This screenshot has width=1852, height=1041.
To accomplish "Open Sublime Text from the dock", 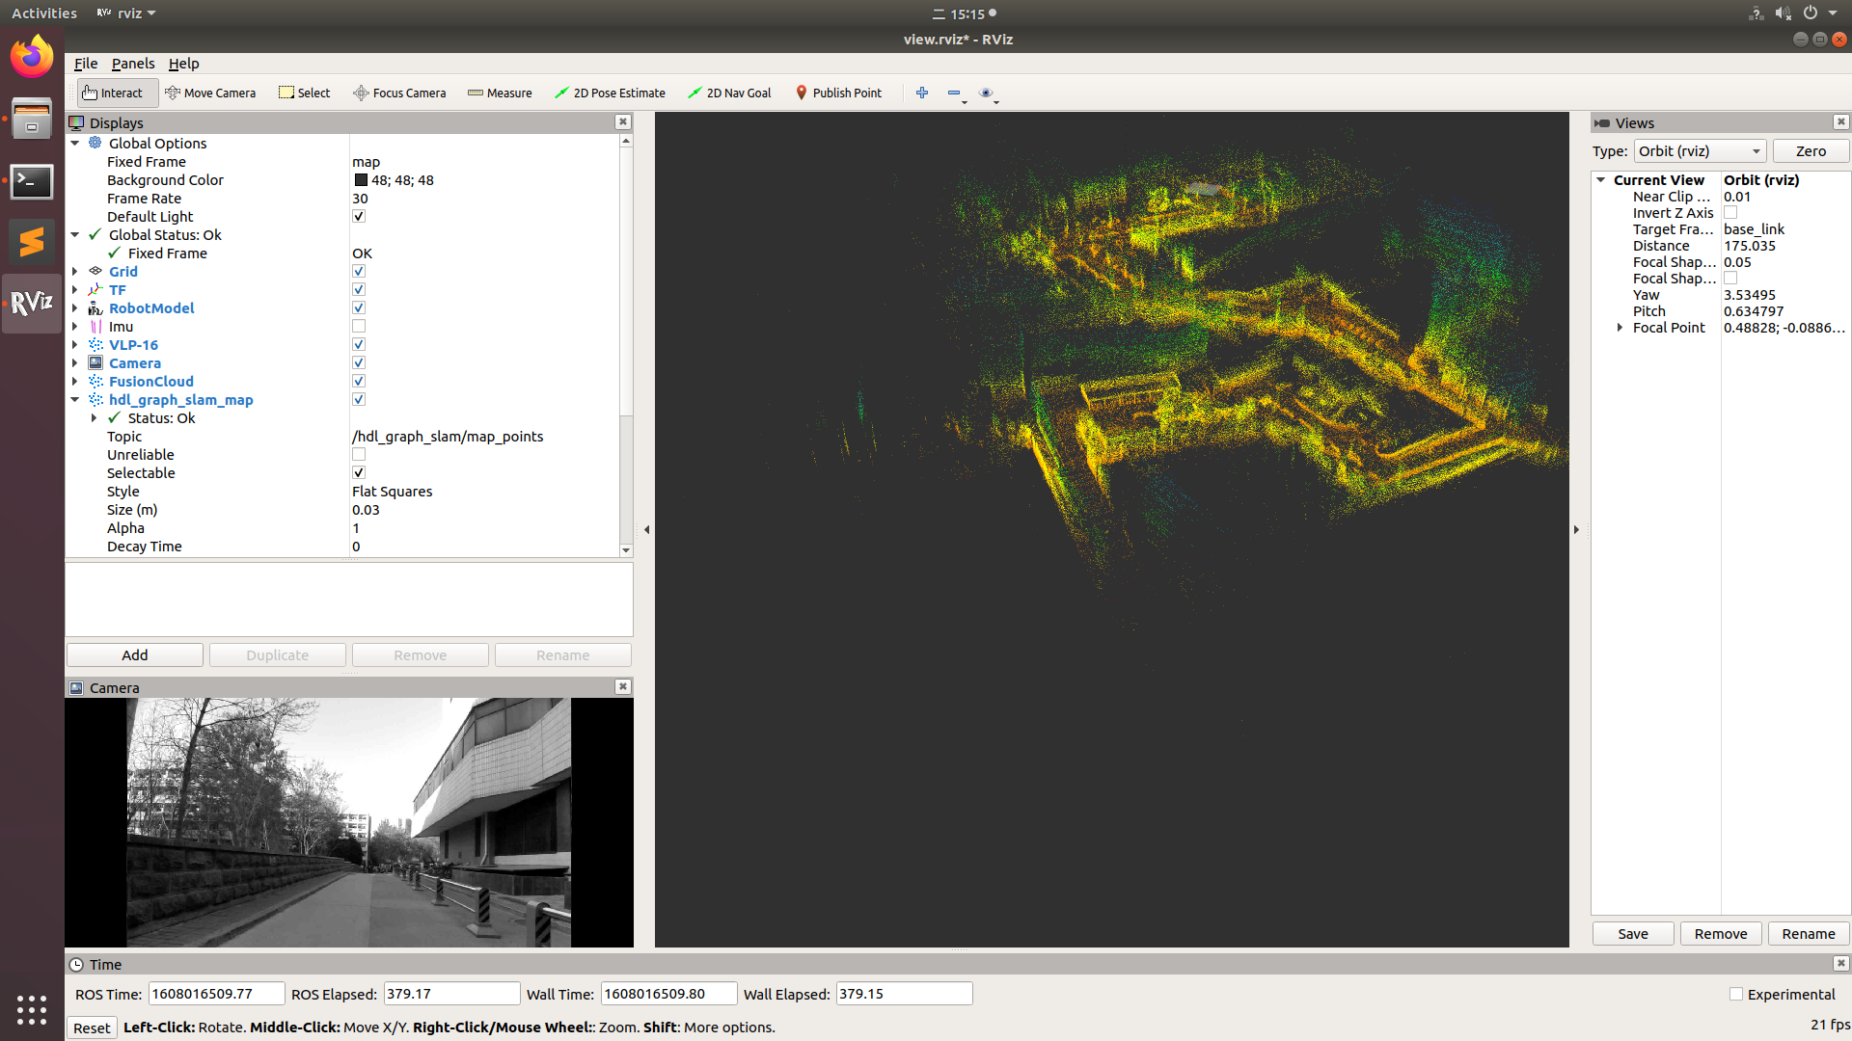I will pos(32,242).
